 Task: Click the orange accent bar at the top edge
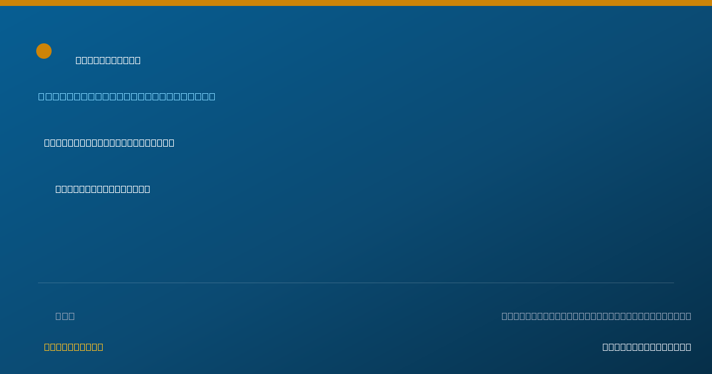coord(356,3)
